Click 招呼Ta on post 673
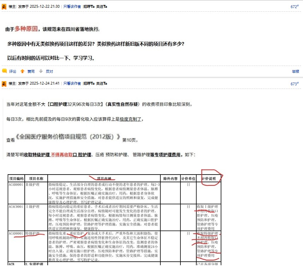Image resolution: width=303 pixels, height=268 pixels. 89,84
